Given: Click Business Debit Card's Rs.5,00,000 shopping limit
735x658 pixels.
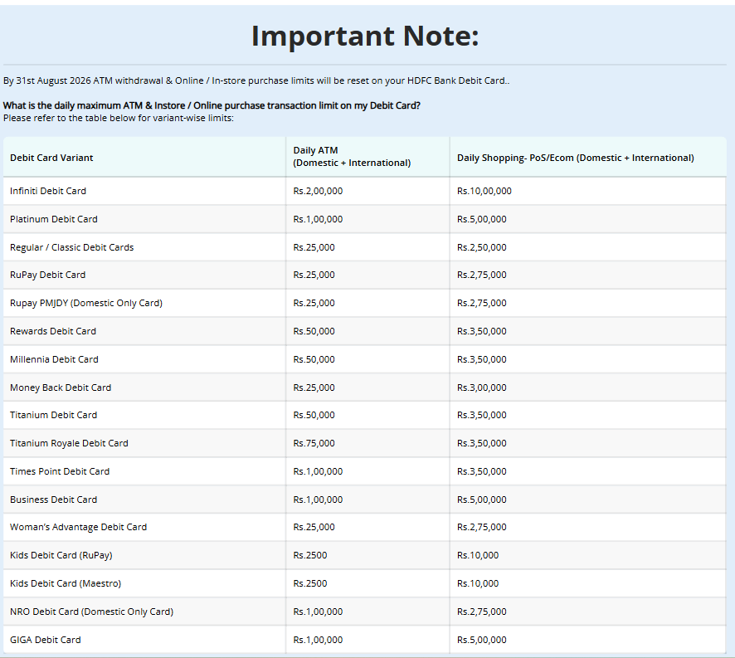Looking at the screenshot, I should (481, 500).
